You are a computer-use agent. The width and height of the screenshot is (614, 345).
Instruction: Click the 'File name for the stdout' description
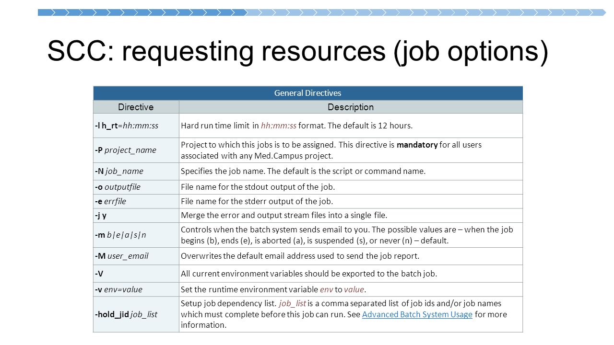(351, 187)
